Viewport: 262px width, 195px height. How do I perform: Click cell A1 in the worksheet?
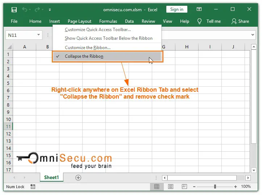point(25,54)
